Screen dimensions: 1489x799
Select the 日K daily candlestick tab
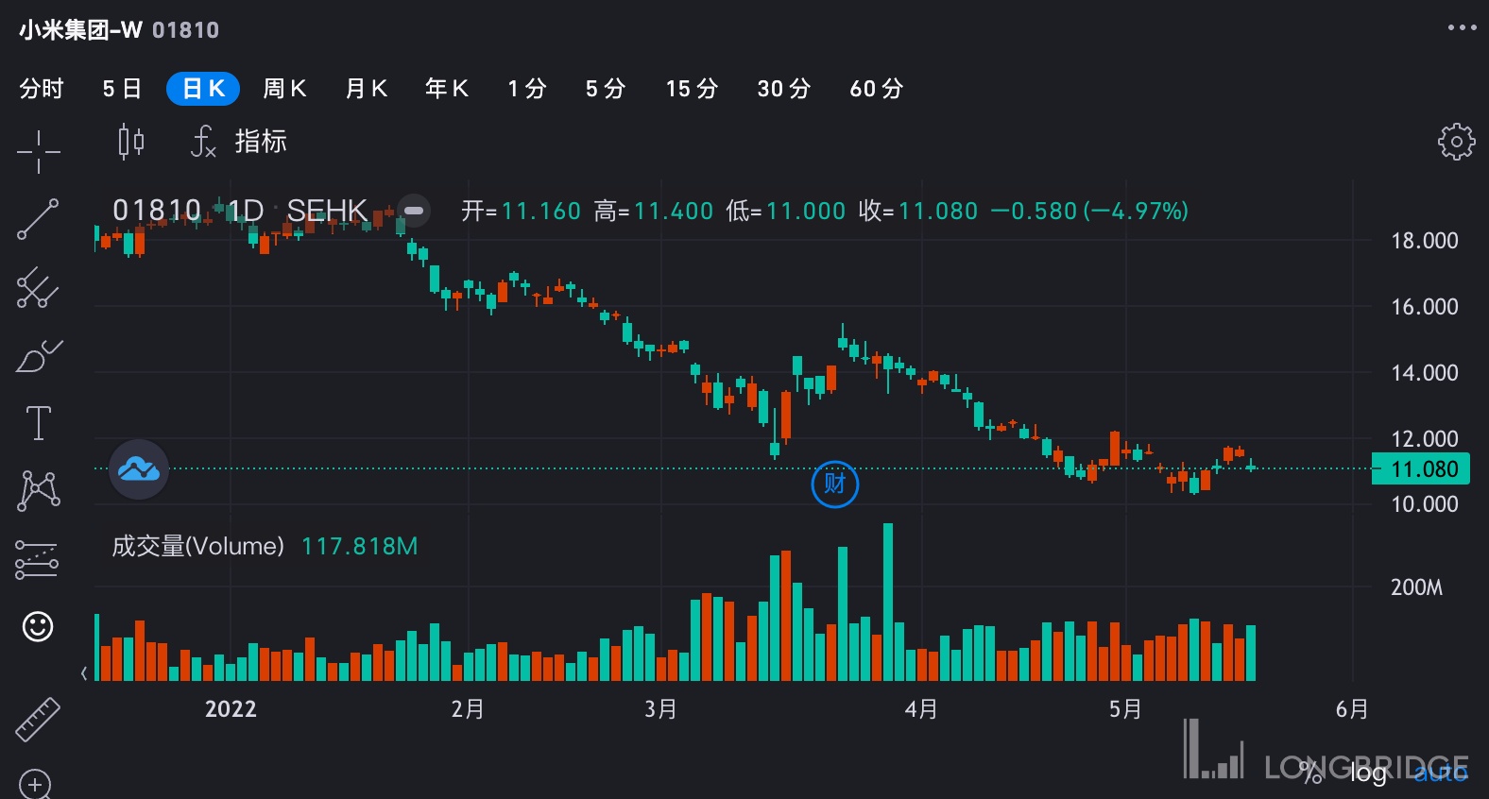click(x=203, y=89)
